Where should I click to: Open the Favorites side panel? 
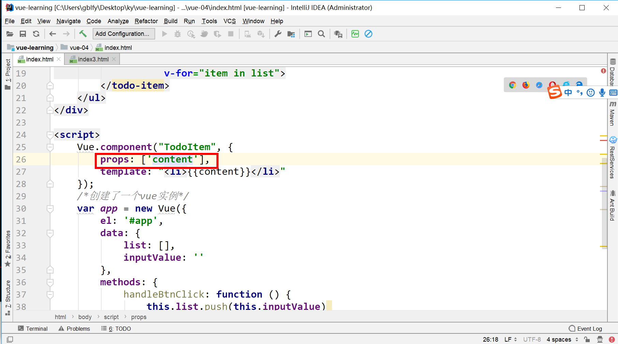(x=7, y=248)
